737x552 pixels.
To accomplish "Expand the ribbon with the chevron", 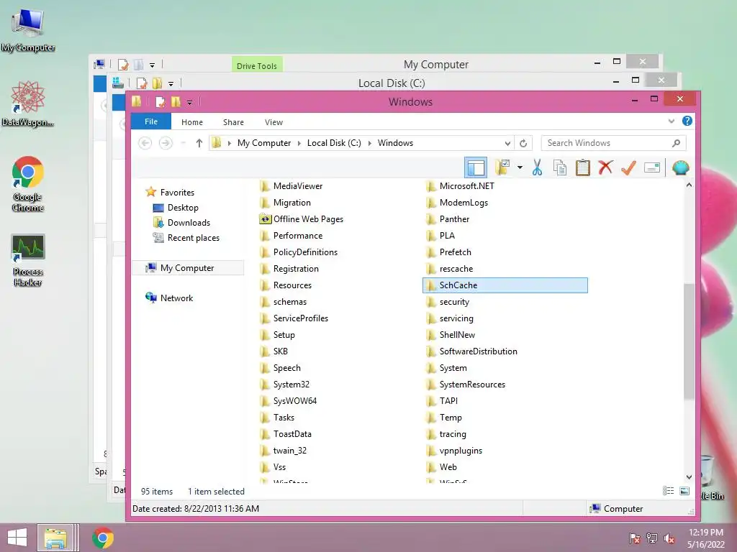I will (672, 121).
